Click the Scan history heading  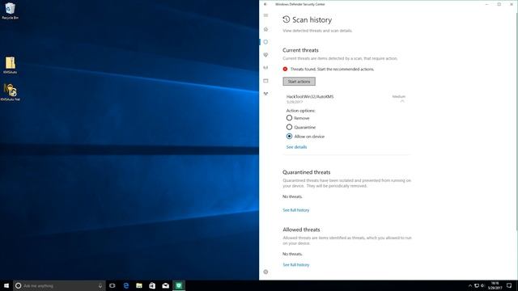(x=312, y=19)
